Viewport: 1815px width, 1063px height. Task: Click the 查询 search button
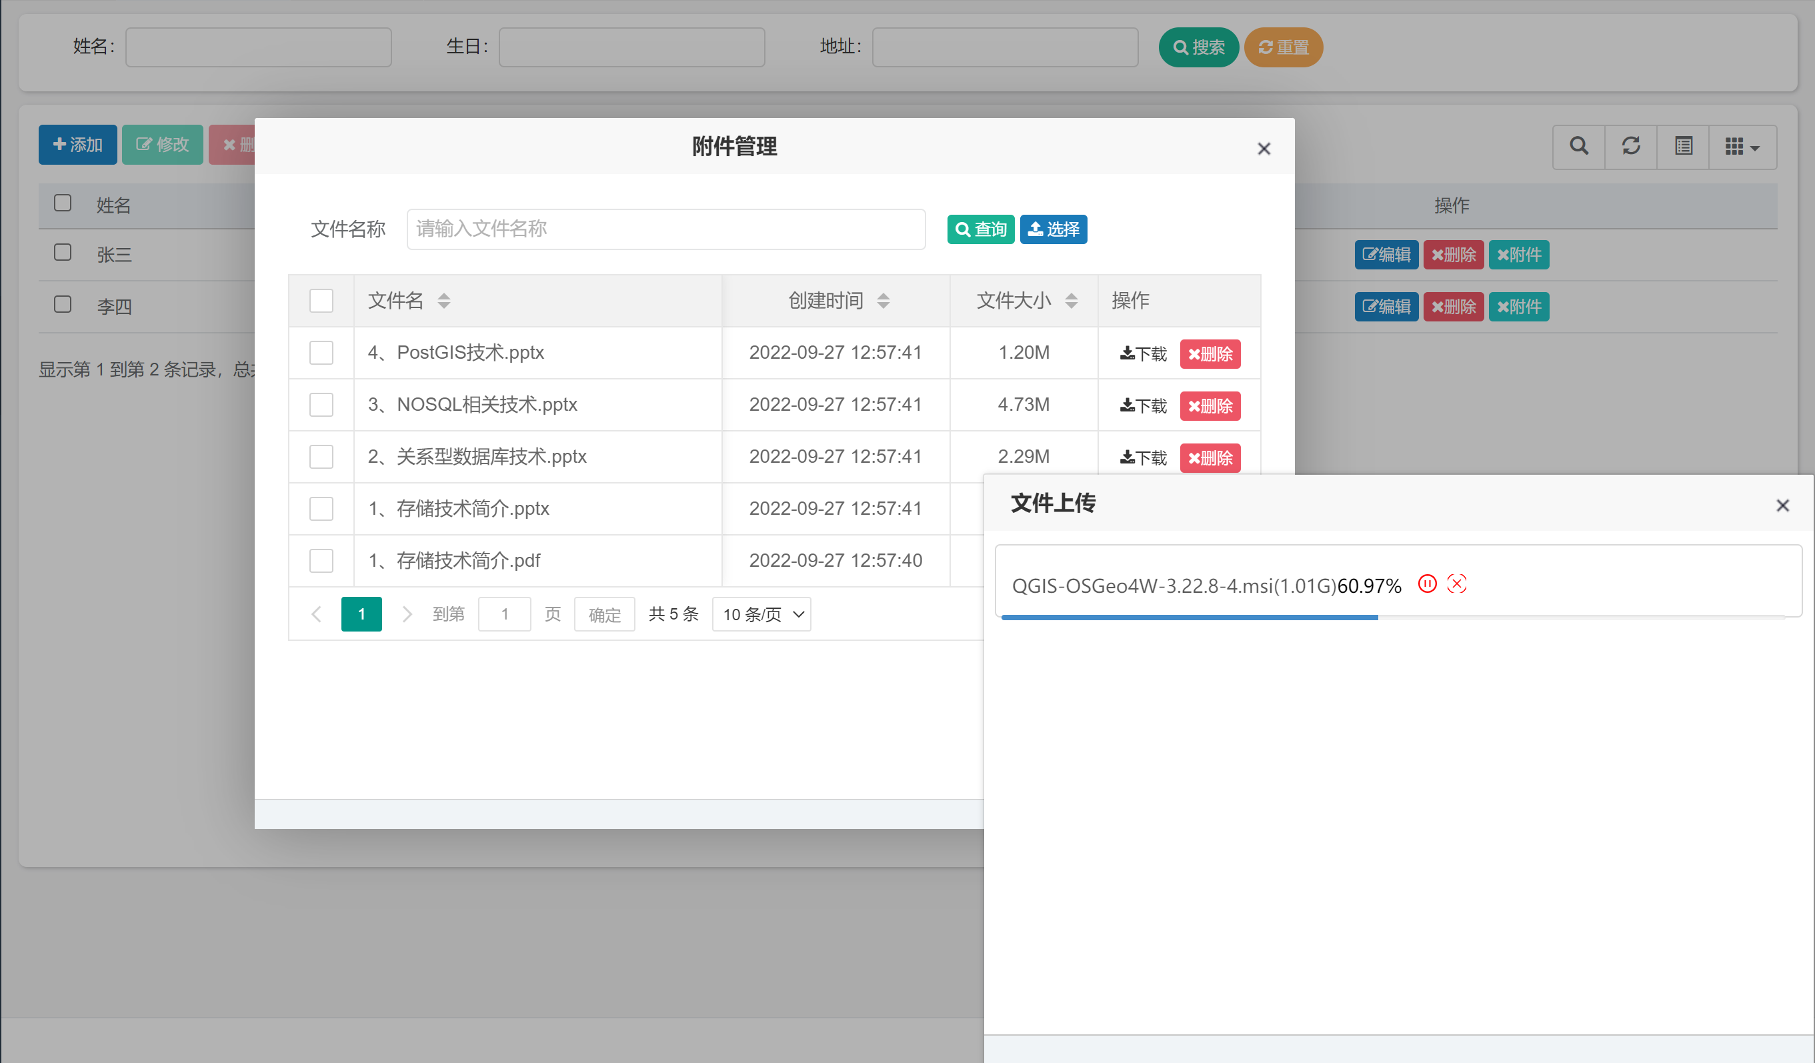pyautogui.click(x=980, y=229)
